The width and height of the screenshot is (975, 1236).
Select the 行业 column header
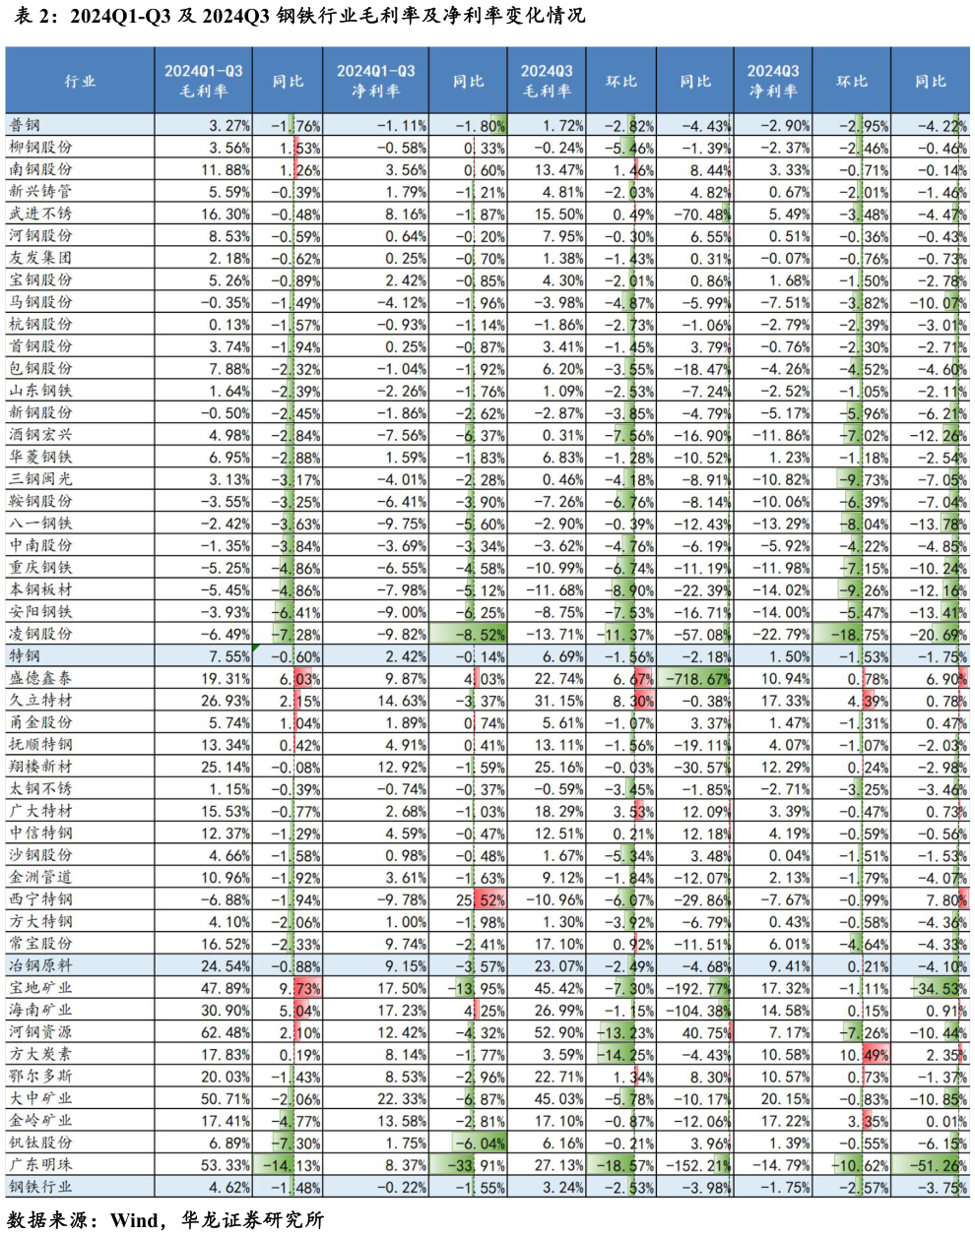(80, 81)
